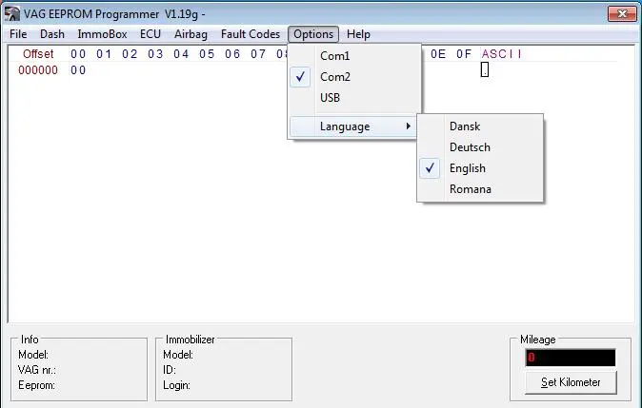
Task: Select Com1 port option
Action: coord(335,56)
